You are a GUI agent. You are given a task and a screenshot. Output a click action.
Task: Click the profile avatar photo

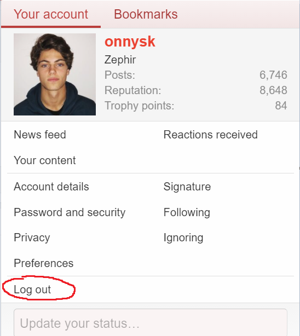point(55,74)
